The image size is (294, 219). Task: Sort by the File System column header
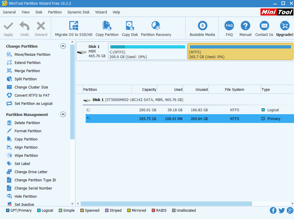[x=235, y=90]
